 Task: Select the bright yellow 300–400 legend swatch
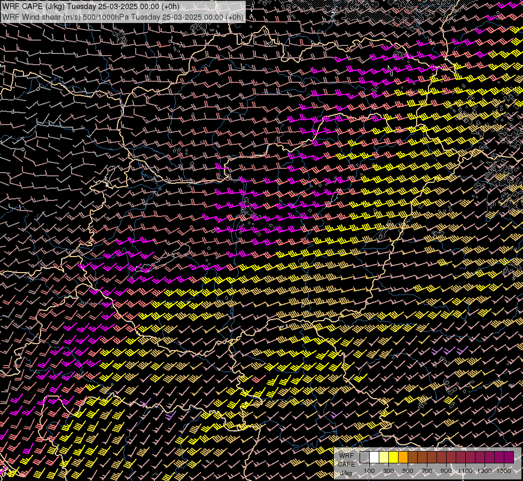393,457
